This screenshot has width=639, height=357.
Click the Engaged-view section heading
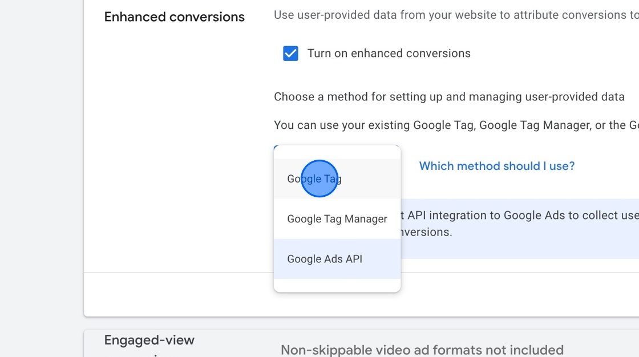[x=149, y=340]
